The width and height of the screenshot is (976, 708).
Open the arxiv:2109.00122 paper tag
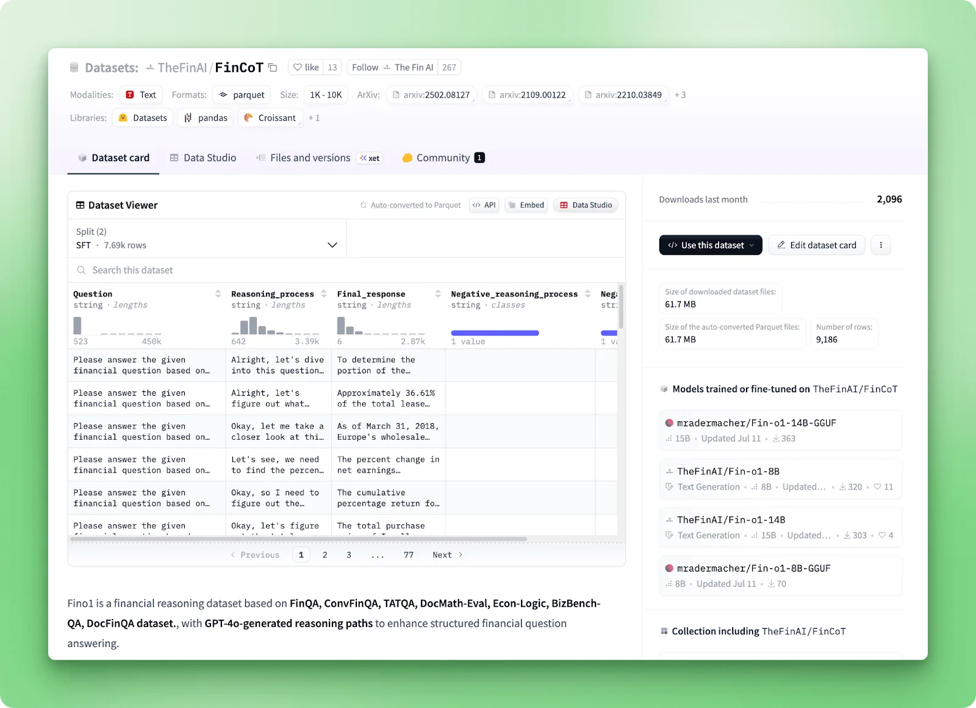528,95
